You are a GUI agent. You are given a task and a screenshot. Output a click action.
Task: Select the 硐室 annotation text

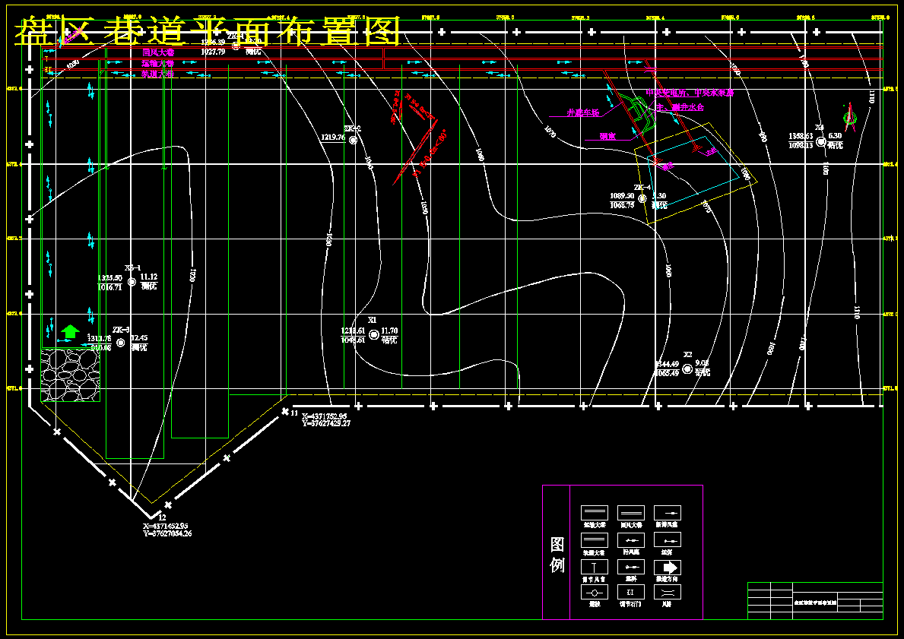[607, 137]
